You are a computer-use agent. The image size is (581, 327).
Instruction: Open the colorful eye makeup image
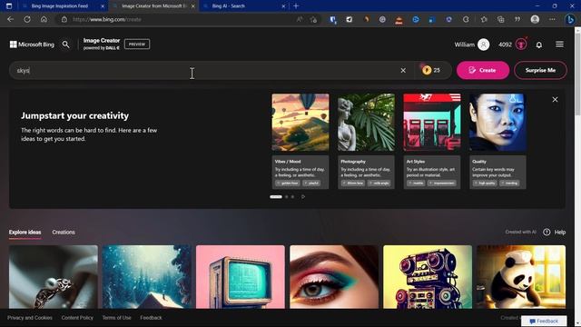point(334,276)
